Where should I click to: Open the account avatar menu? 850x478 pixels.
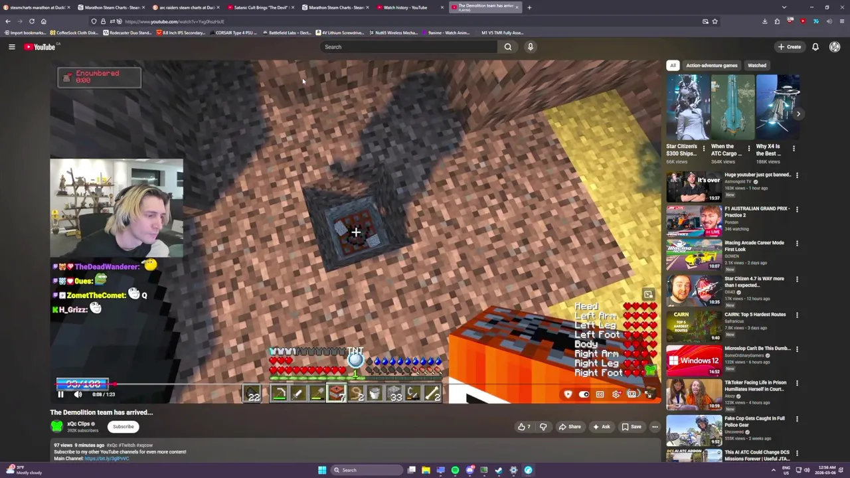pyautogui.click(x=835, y=46)
